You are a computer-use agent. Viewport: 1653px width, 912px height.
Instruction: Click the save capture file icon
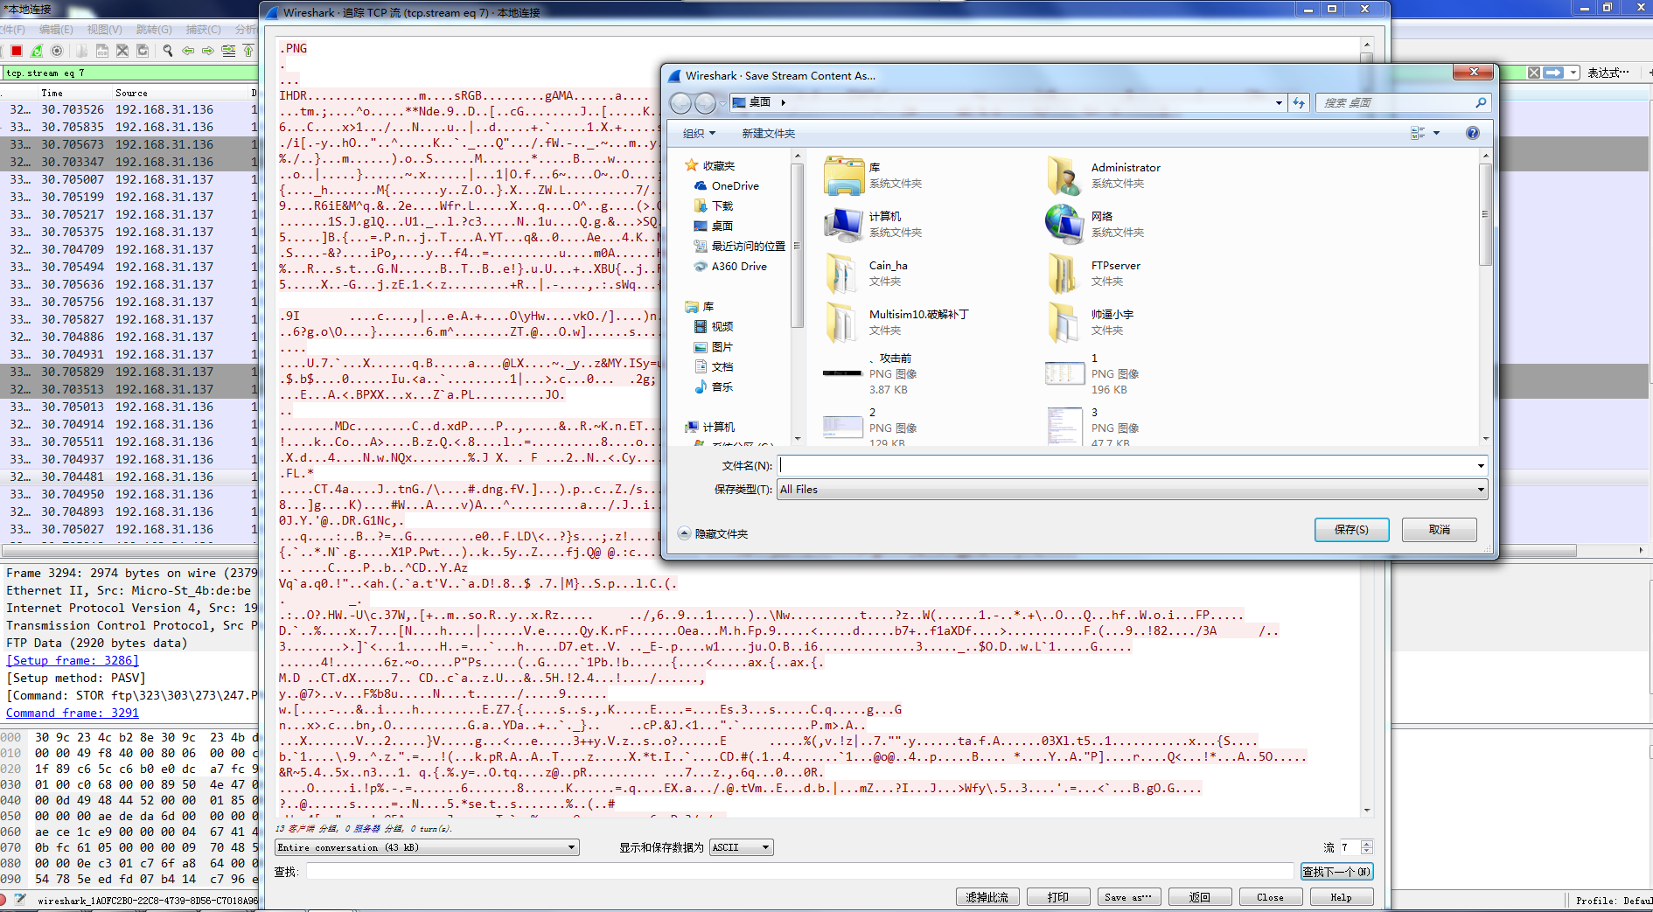[x=102, y=51]
